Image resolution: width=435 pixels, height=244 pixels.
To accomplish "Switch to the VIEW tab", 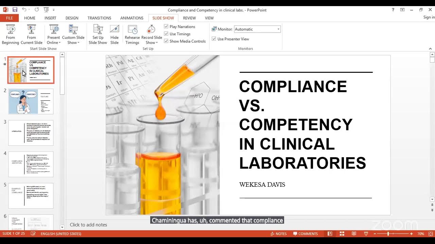I will tap(209, 18).
